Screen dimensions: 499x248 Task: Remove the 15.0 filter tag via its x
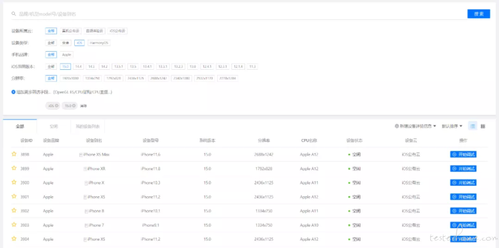pyautogui.click(x=74, y=105)
